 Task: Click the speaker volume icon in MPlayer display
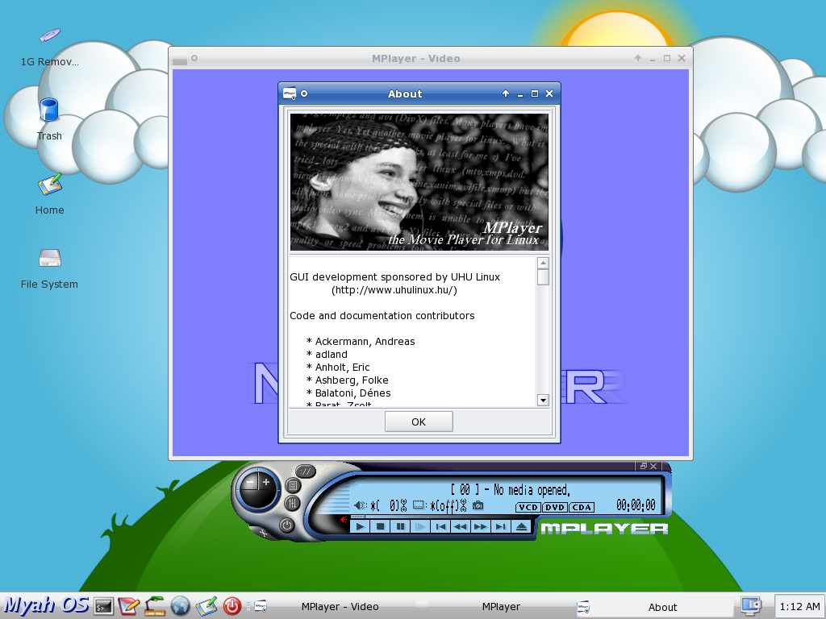click(361, 505)
